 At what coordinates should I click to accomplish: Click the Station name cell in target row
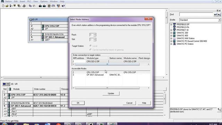click(x=115, y=61)
